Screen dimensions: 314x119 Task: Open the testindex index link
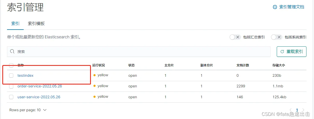click(26, 75)
